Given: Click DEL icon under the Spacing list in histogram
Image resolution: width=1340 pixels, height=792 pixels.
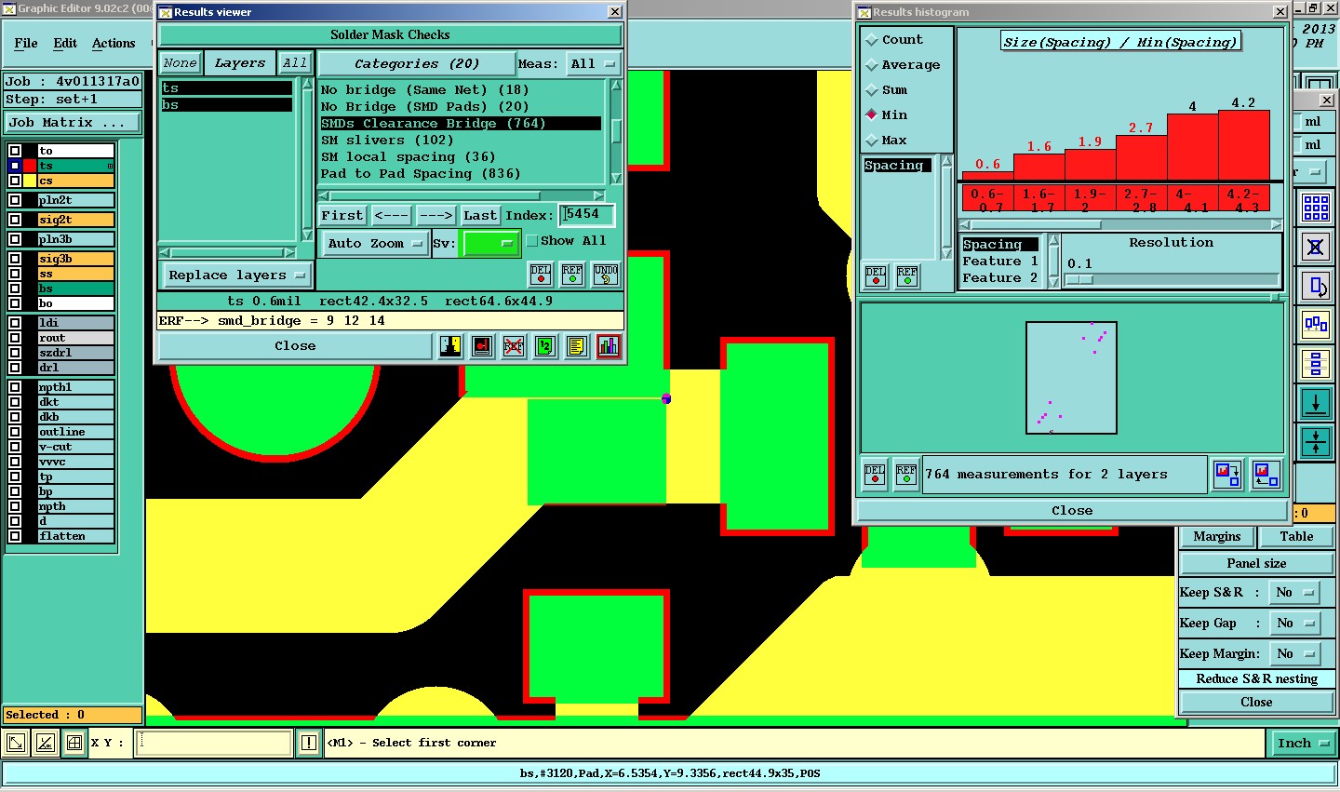Looking at the screenshot, I should coord(876,276).
